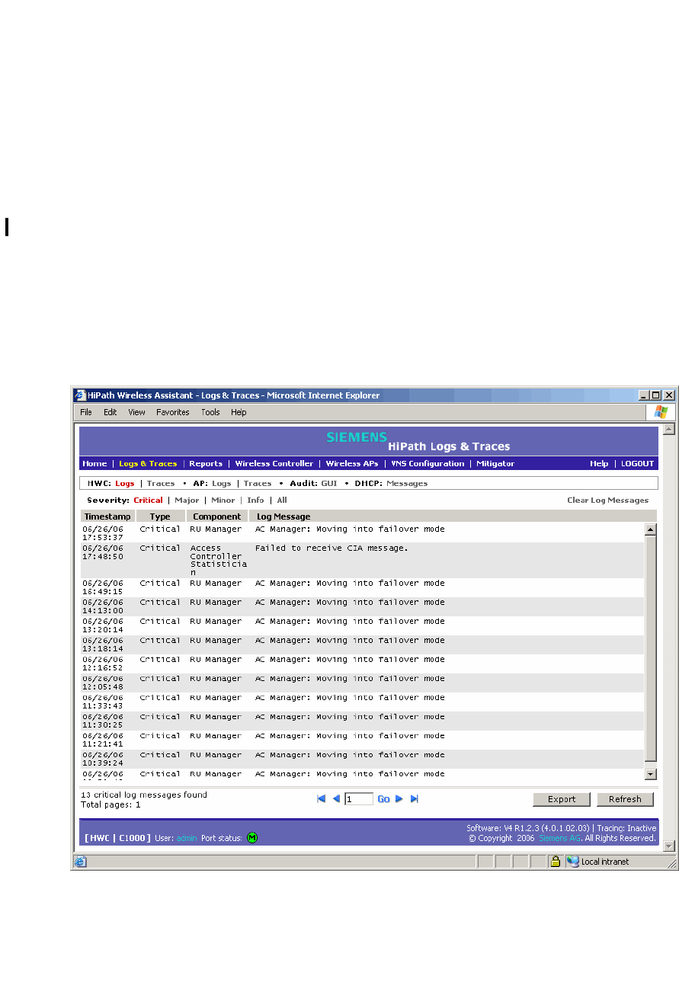Click the page number input field

pyautogui.click(x=359, y=799)
